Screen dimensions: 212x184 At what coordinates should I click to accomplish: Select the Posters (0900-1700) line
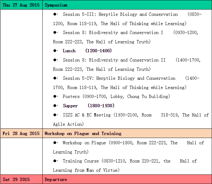pyautogui.click(x=116, y=96)
